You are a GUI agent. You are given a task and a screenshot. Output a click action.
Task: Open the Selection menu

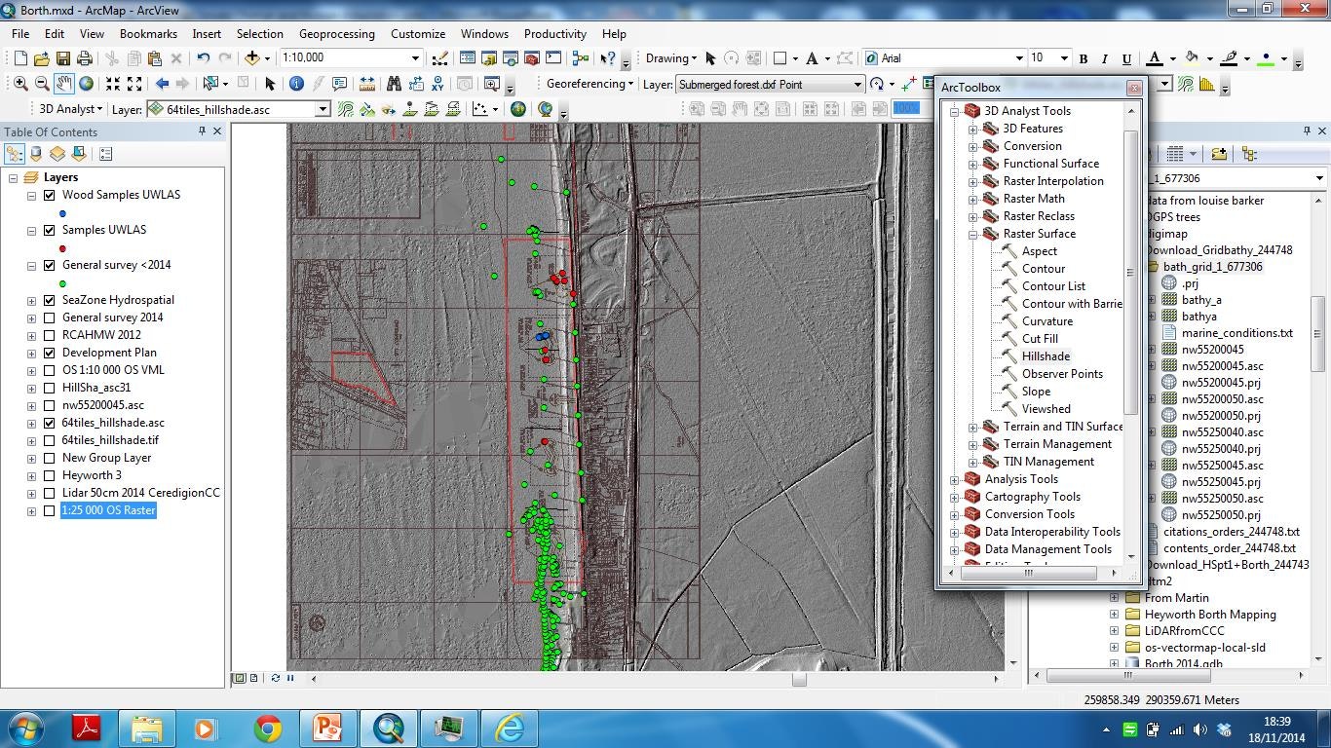(260, 33)
